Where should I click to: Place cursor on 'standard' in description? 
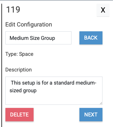tap(64, 83)
